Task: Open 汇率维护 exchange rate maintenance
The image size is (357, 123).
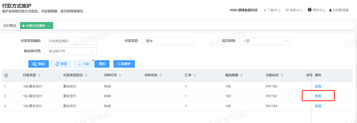Action: pos(124,64)
